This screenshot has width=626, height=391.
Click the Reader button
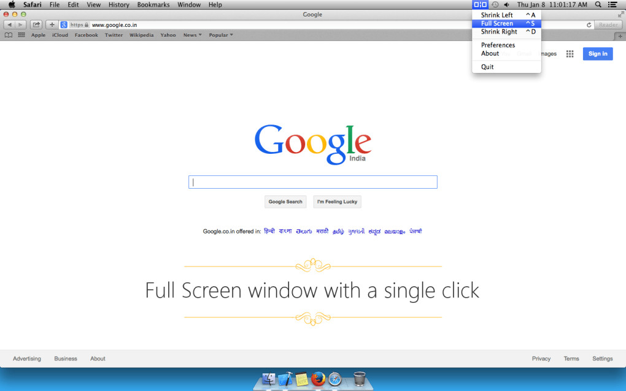608,25
